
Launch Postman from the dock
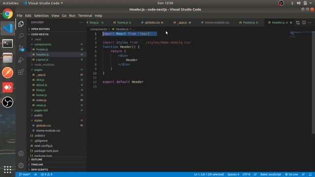click(x=8, y=73)
